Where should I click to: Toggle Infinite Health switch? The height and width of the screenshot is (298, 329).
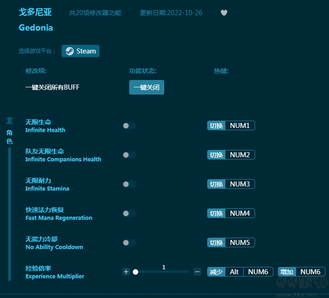point(129,126)
